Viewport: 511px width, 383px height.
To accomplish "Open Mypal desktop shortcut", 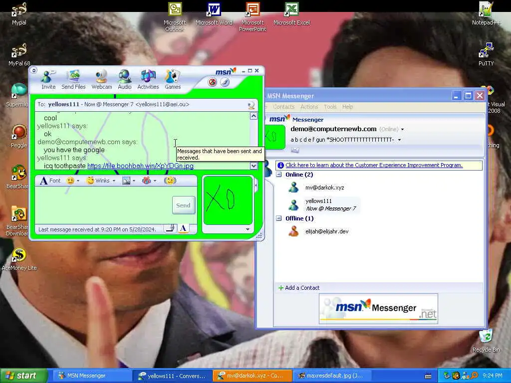I will (19, 14).
